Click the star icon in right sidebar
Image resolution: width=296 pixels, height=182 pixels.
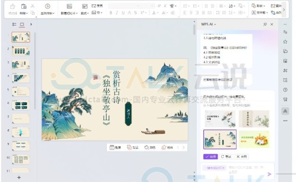[285, 41]
